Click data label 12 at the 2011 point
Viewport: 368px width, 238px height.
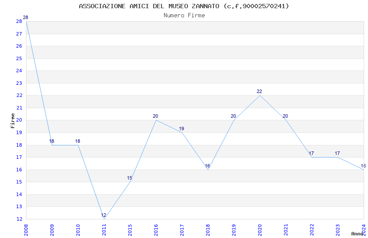pos(103,215)
